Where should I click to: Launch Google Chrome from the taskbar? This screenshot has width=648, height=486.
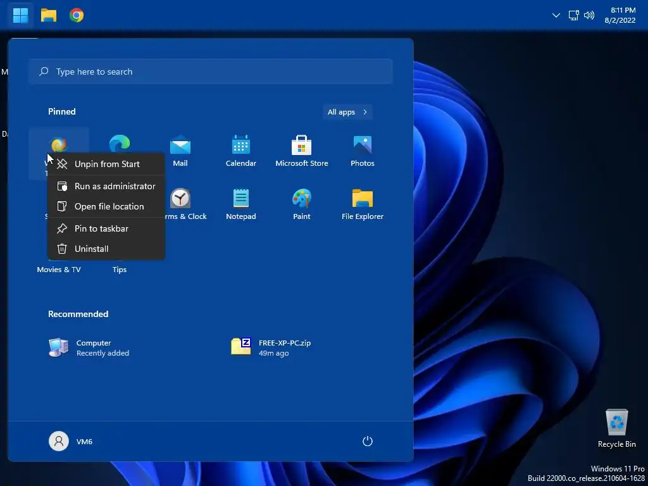[77, 15]
